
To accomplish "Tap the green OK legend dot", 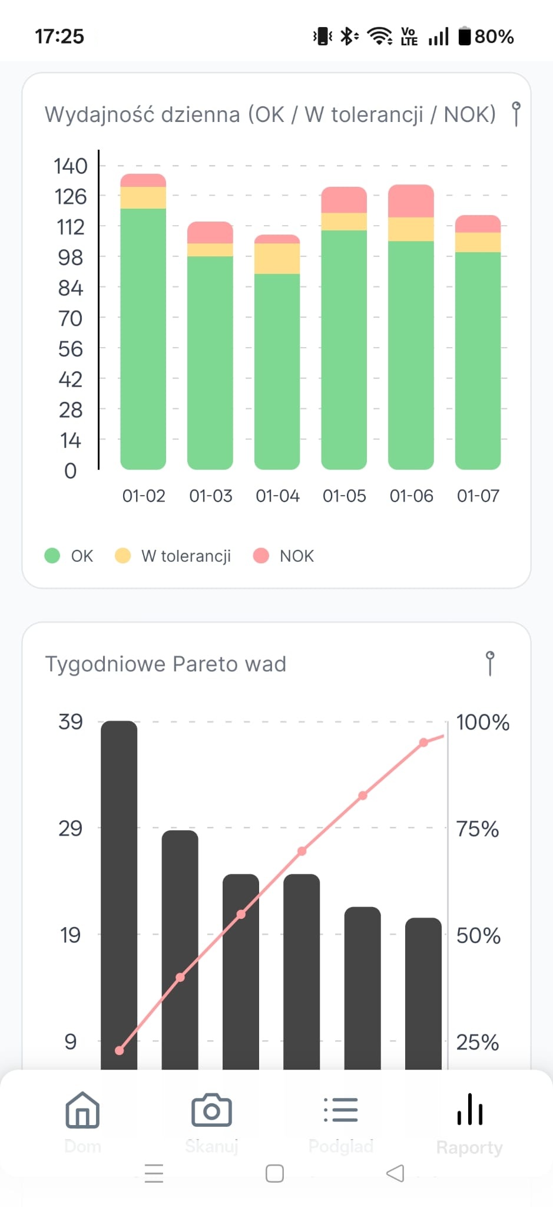I will click(52, 556).
